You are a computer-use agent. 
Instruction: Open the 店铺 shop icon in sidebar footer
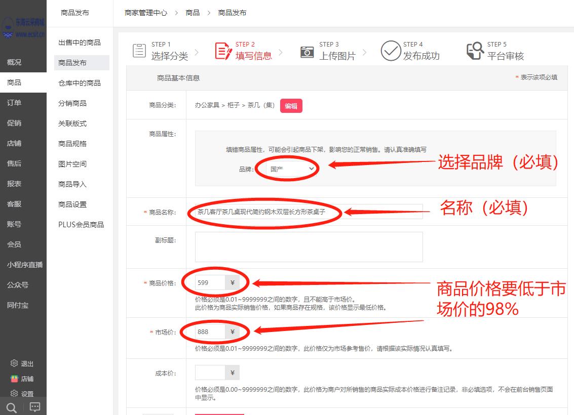tap(14, 379)
